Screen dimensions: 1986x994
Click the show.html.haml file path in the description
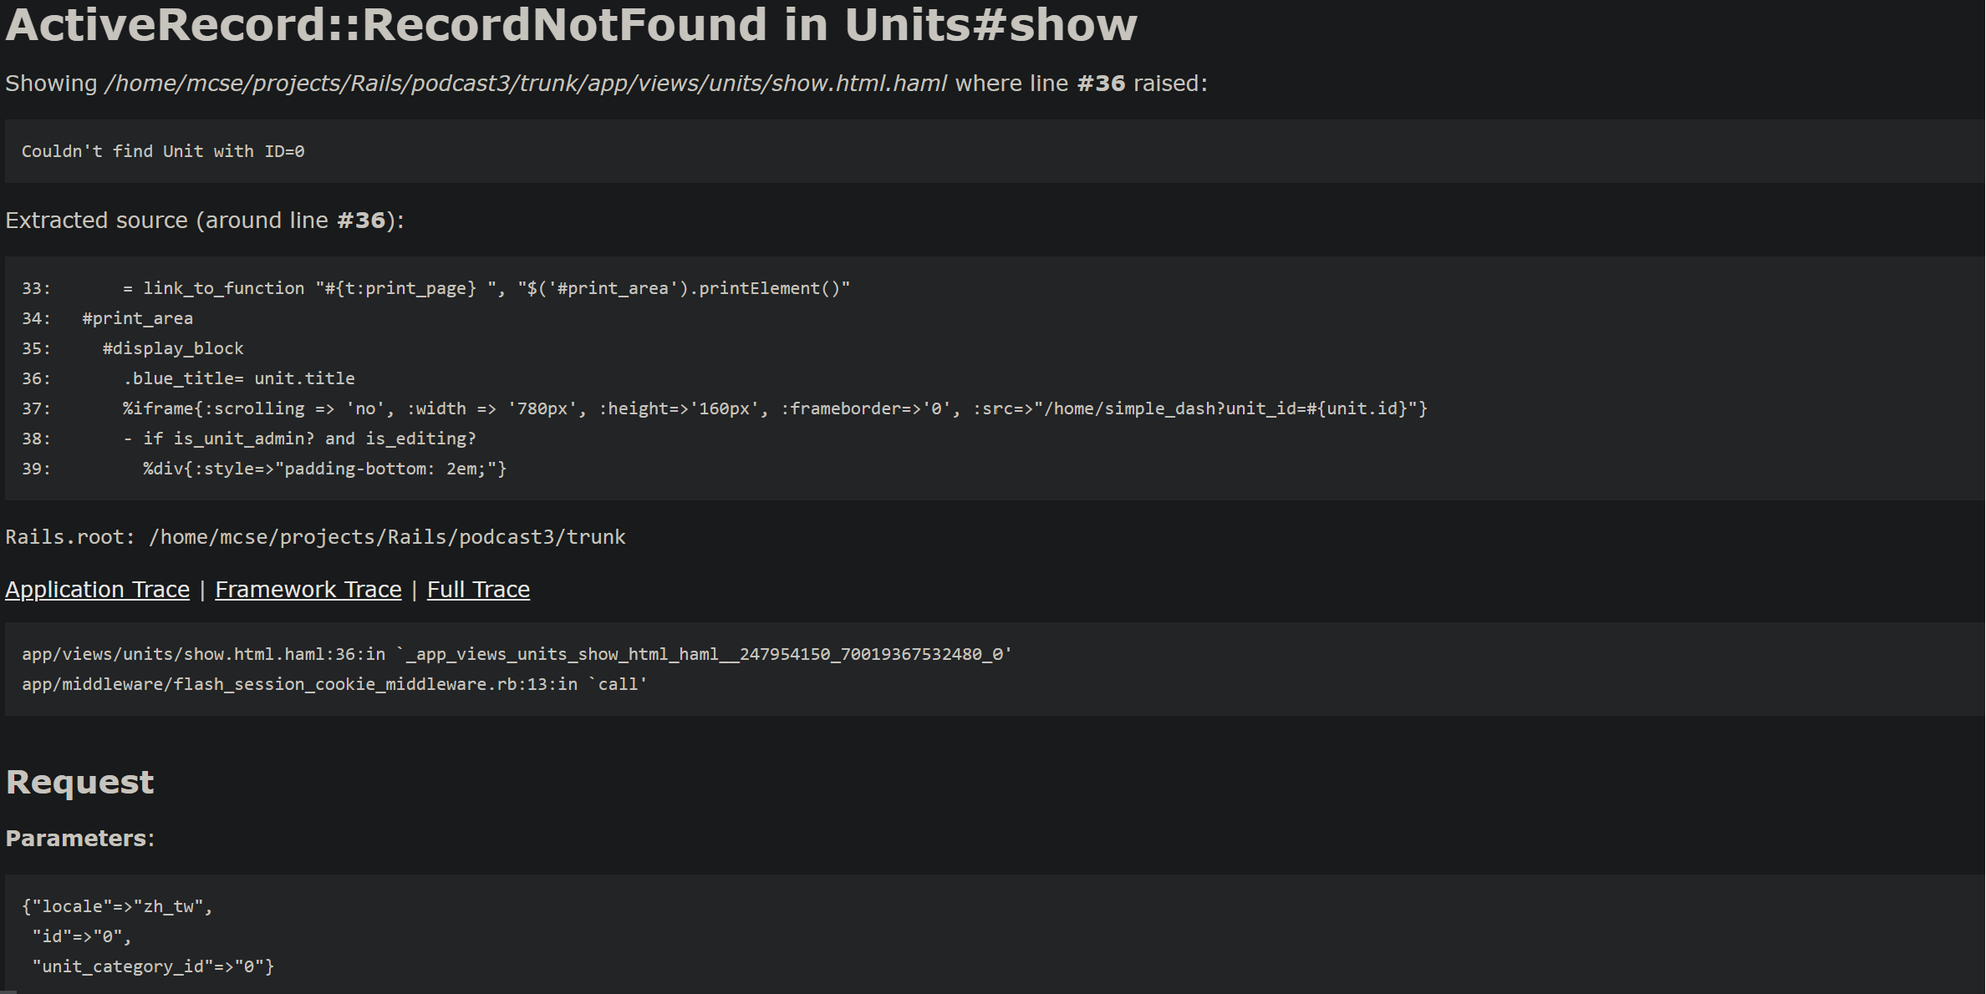click(526, 84)
